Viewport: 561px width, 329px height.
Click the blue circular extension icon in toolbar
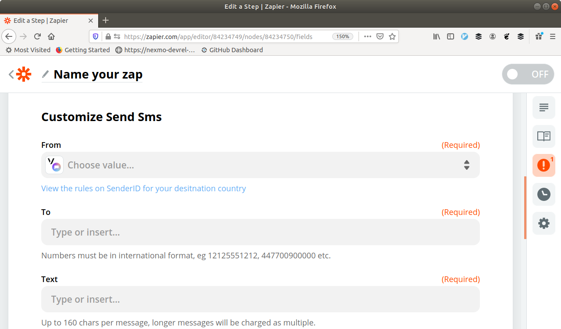465,36
